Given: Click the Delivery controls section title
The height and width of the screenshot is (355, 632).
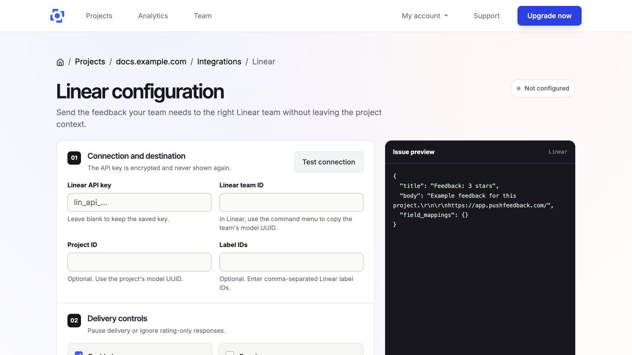Looking at the screenshot, I should point(118,319).
